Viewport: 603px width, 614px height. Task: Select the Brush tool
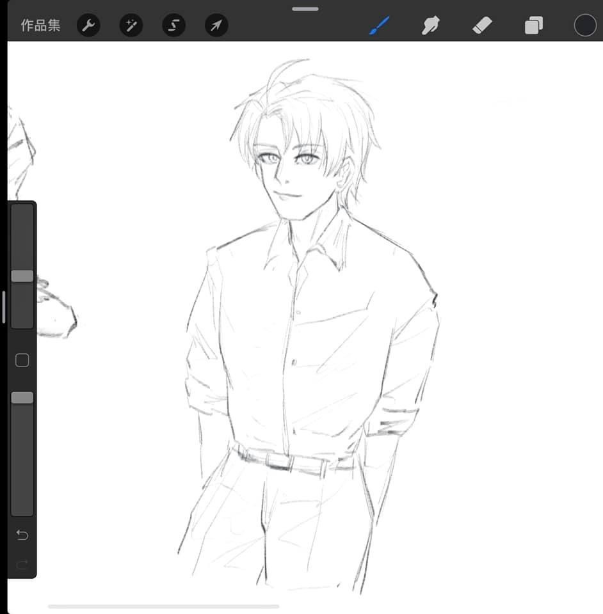coord(379,26)
